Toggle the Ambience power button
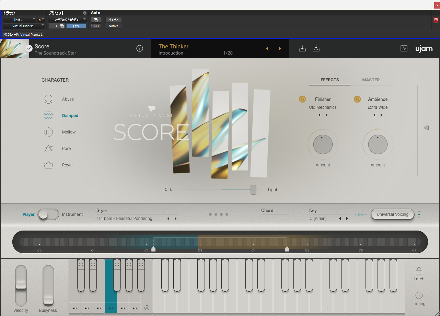The width and height of the screenshot is (440, 316). 357,99
